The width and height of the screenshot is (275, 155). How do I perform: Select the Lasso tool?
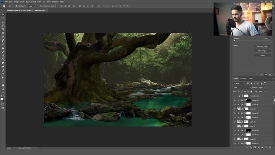click(3, 22)
